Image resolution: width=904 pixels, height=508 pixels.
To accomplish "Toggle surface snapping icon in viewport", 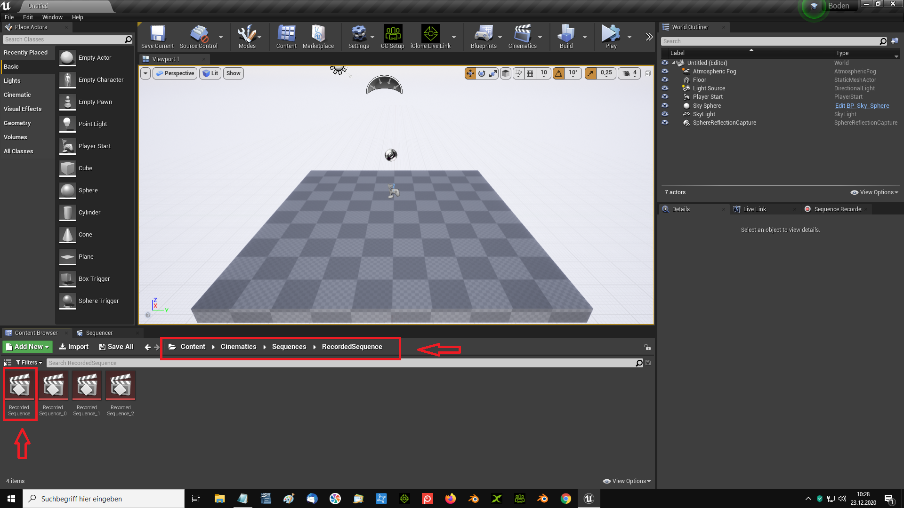I will click(519, 73).
